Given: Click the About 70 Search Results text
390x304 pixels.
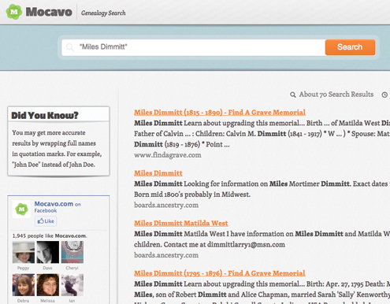Looking at the screenshot, I should pos(336,95).
